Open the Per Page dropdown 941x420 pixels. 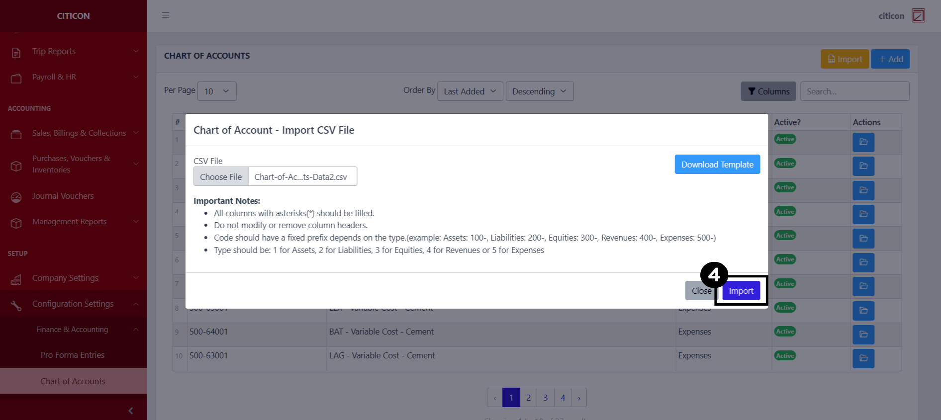(217, 91)
